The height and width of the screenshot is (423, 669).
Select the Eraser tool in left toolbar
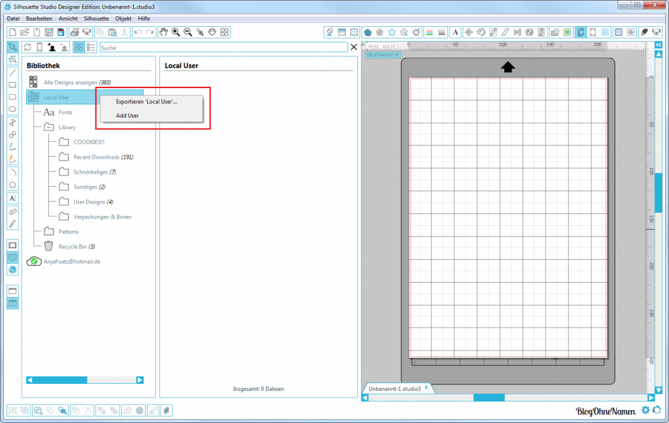[12, 211]
